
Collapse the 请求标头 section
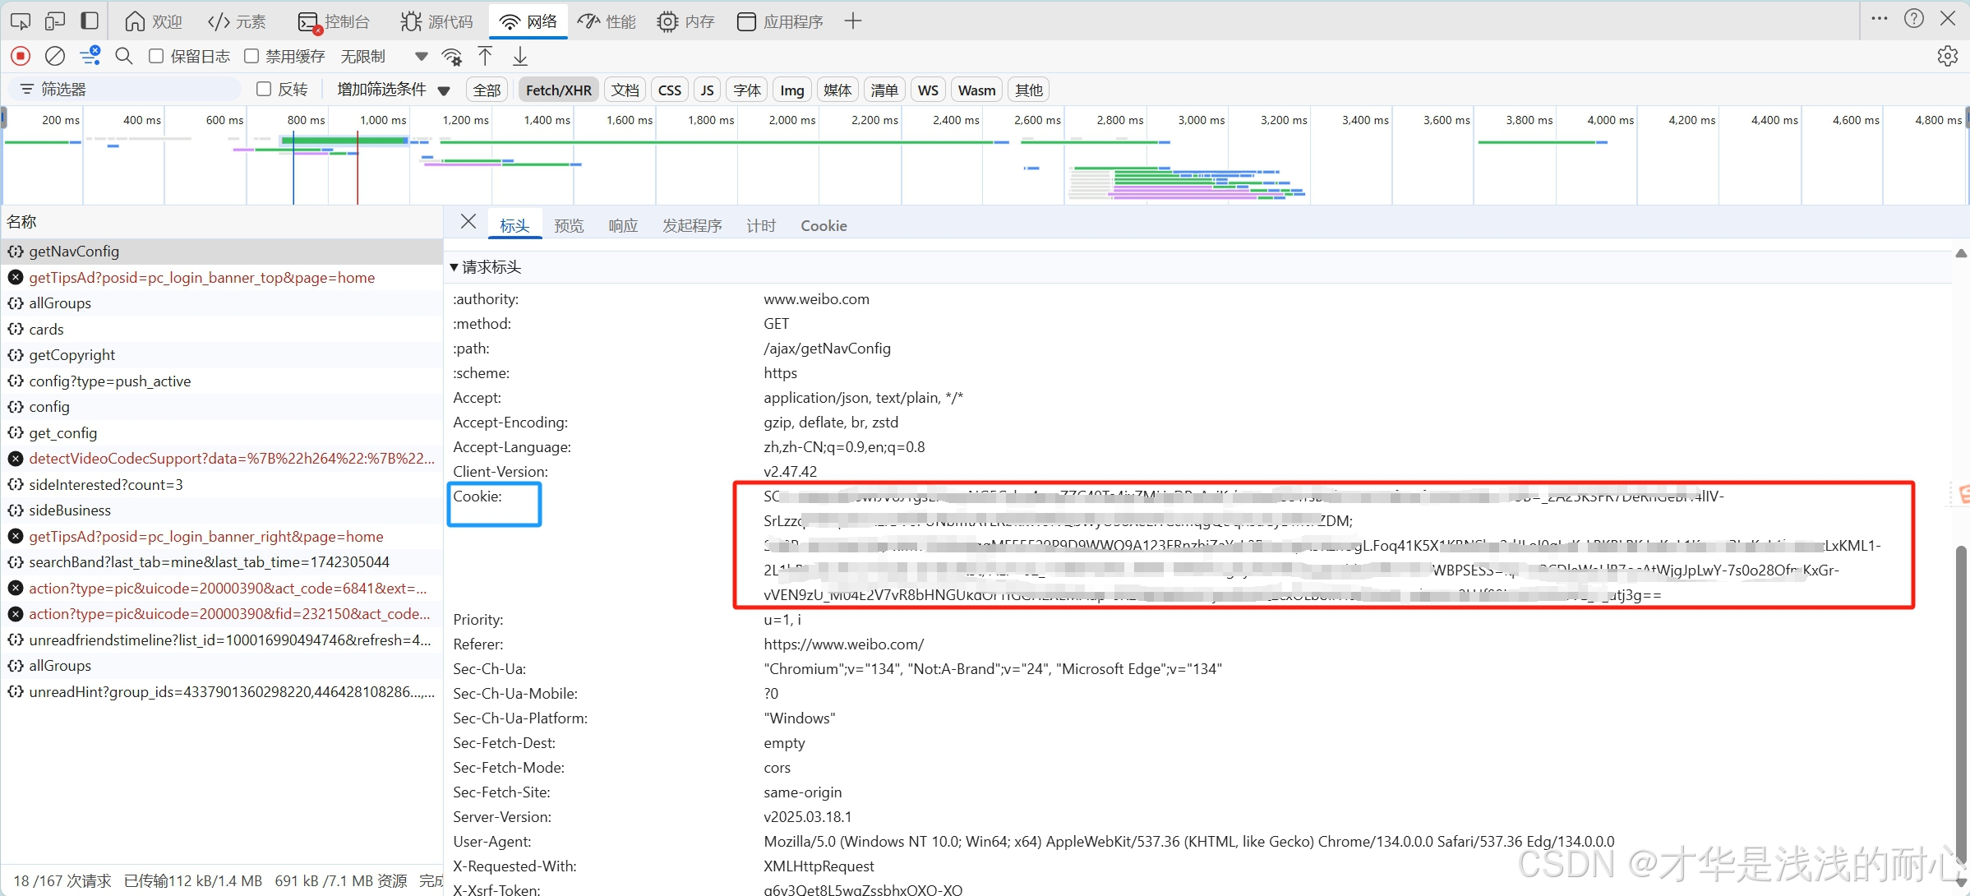coord(454,267)
